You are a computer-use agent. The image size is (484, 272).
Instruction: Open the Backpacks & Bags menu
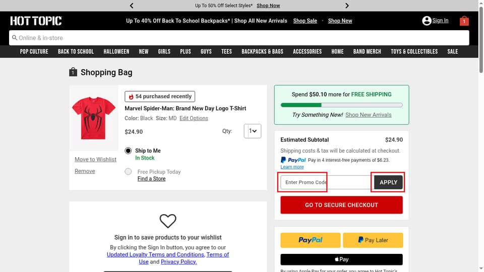coord(262,51)
